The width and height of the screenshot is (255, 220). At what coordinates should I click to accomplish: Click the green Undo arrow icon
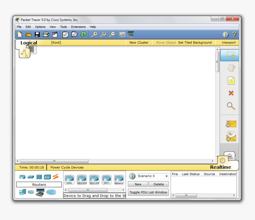pos(83,34)
